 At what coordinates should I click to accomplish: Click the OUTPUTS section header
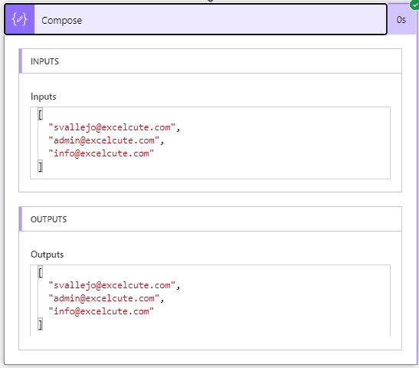coord(211,219)
